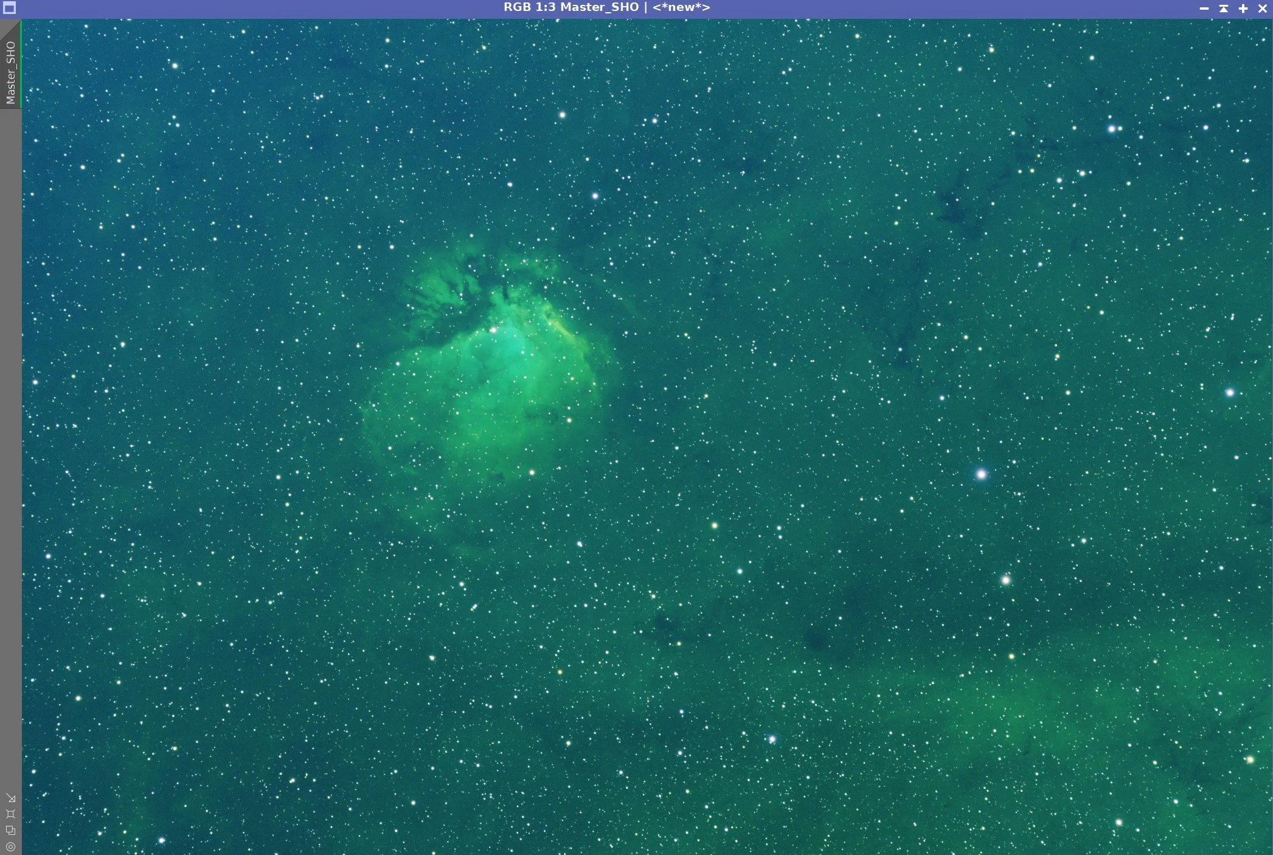Click the brightest white star right of center
The width and height of the screenshot is (1273, 855).
tap(981, 474)
